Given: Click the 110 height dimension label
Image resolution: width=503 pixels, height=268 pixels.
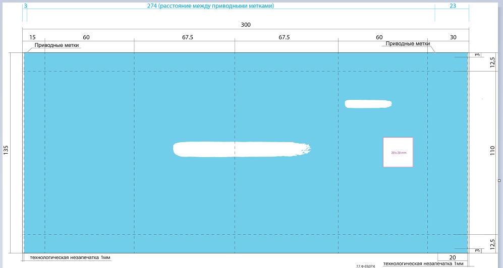Looking at the screenshot, I should coord(493,151).
